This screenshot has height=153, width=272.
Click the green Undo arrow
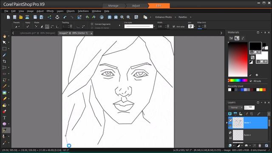point(87,17)
